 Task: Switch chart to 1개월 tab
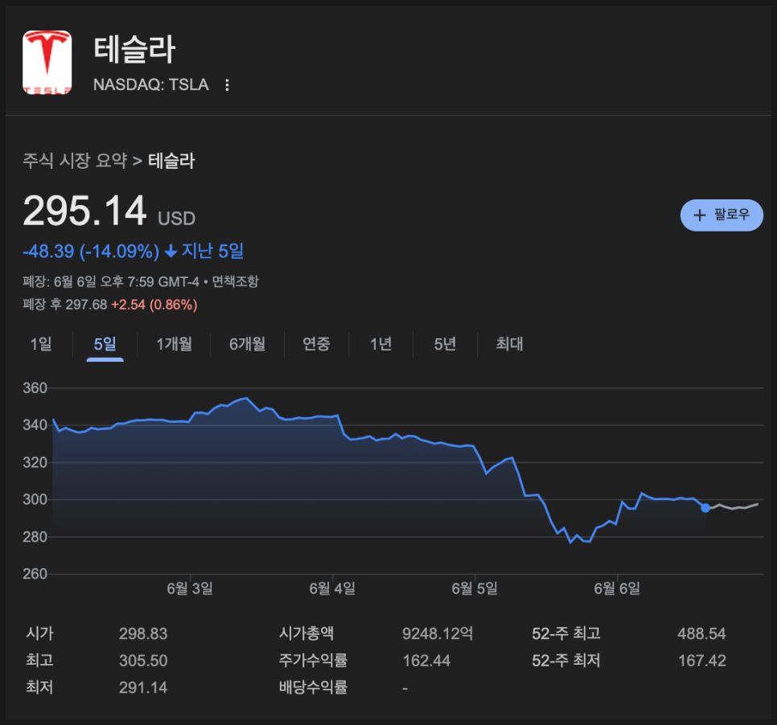pos(174,344)
